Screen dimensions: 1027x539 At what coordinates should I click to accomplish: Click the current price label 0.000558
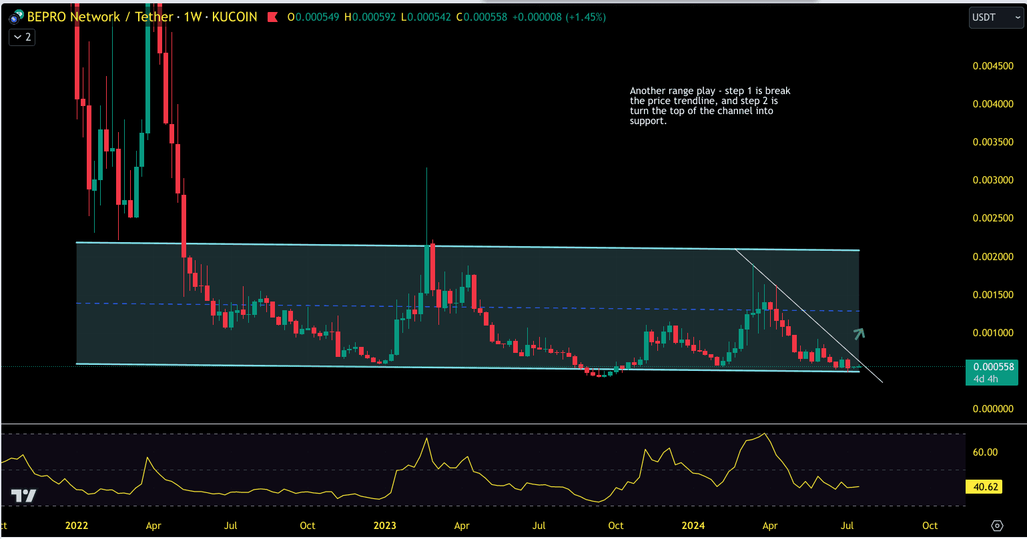point(994,366)
